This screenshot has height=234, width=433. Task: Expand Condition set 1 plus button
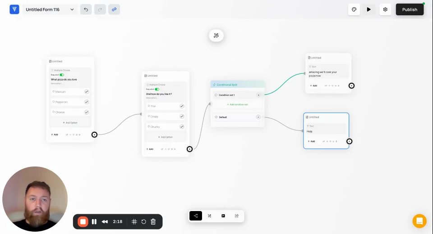[258, 95]
